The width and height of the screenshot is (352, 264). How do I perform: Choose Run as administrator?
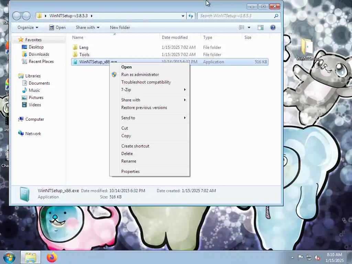[150, 75]
